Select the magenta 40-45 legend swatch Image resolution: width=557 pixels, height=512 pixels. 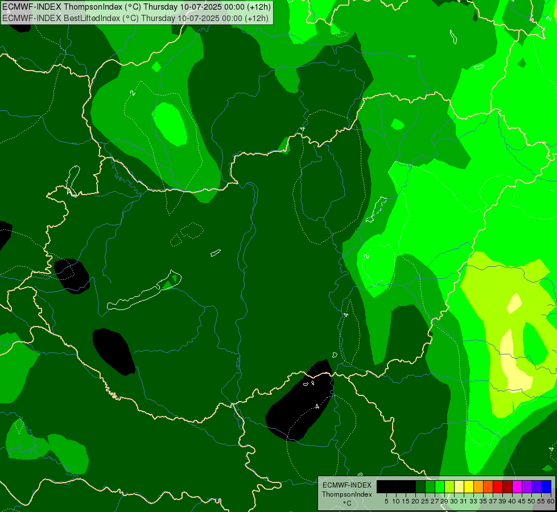click(517, 486)
